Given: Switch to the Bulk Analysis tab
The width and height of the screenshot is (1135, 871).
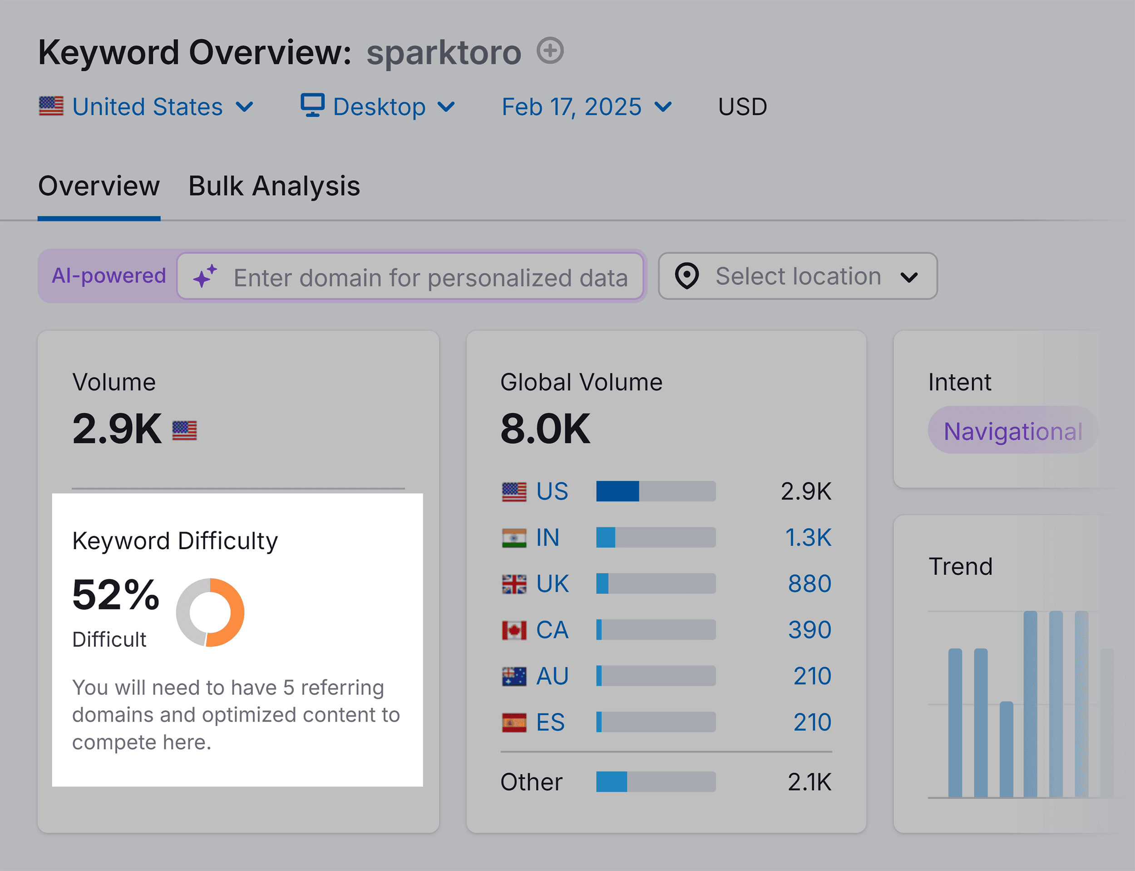Looking at the screenshot, I should (x=274, y=186).
